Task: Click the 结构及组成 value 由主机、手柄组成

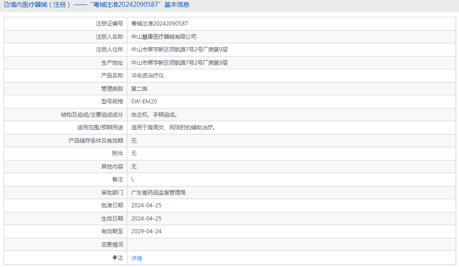Action: [x=154, y=115]
